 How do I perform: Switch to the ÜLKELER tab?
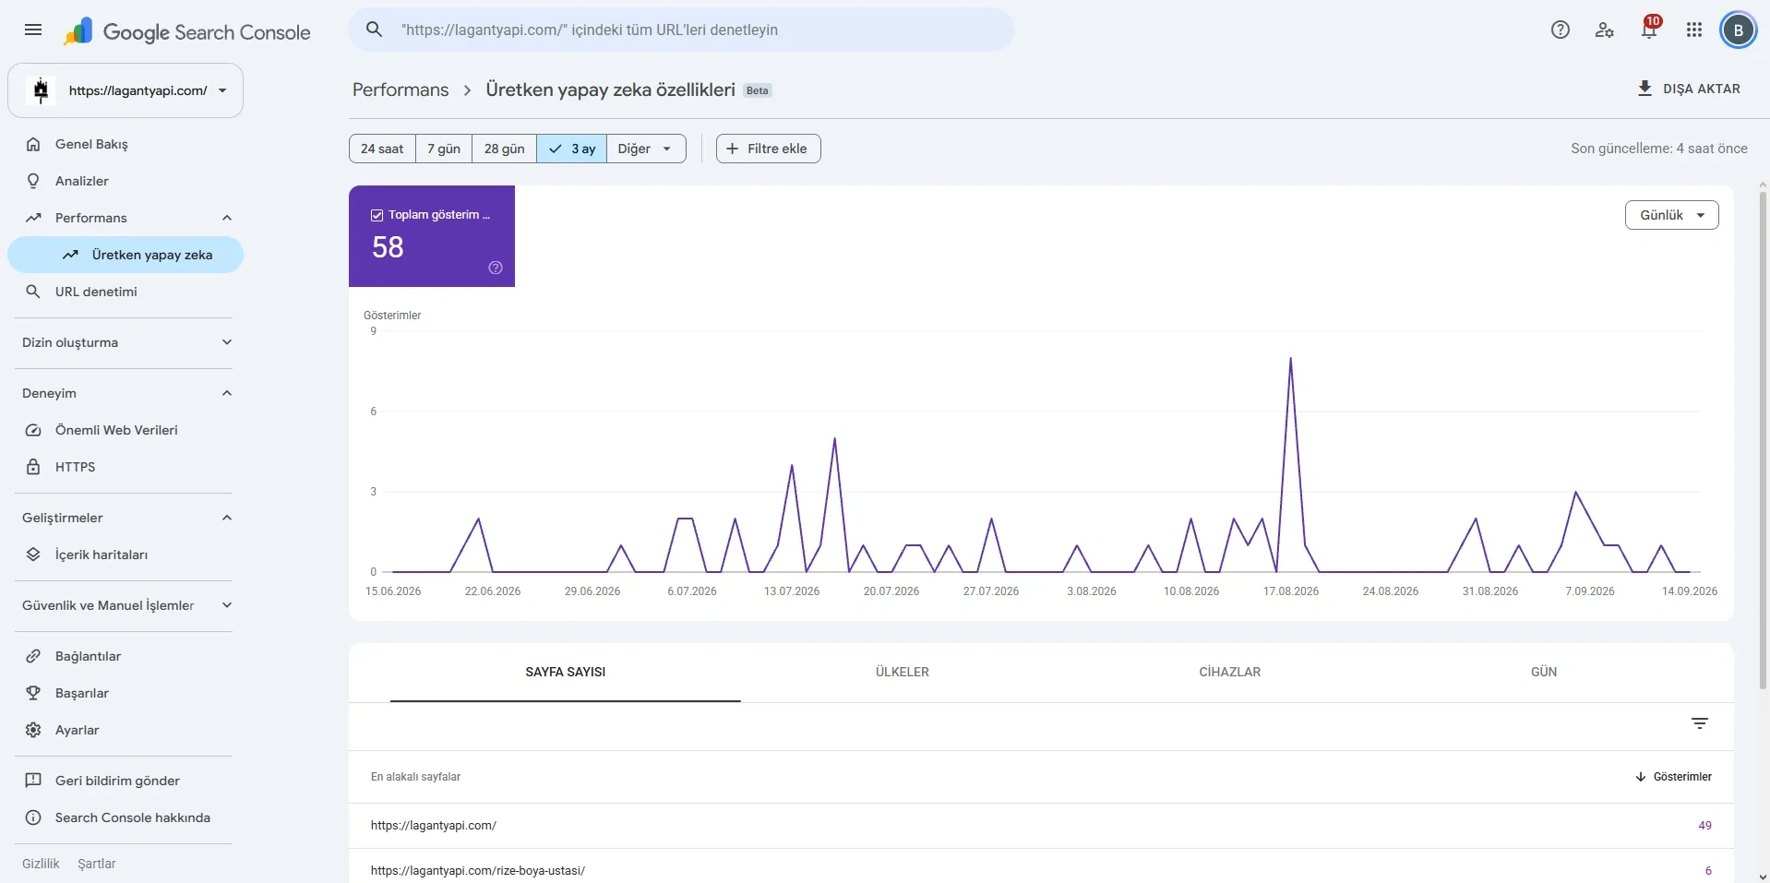903,672
